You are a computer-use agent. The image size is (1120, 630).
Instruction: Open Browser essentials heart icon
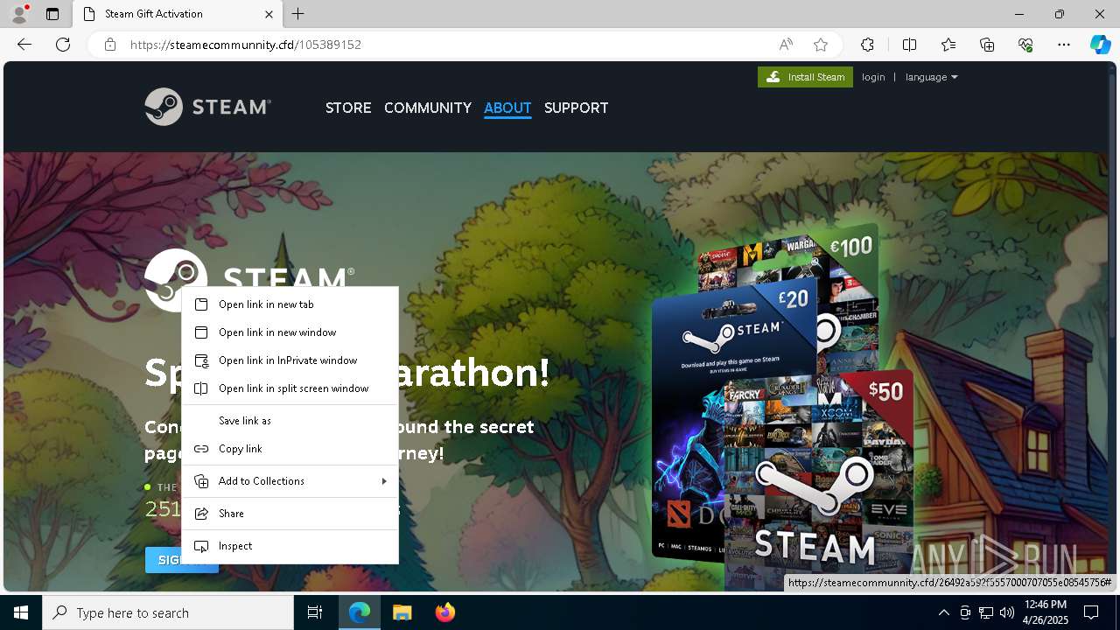click(x=1025, y=45)
